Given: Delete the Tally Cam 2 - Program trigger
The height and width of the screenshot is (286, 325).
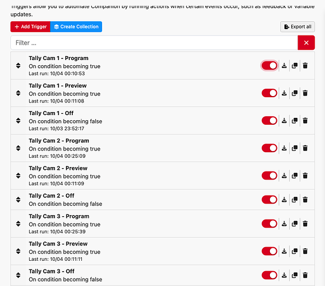Looking at the screenshot, I should tap(305, 148).
